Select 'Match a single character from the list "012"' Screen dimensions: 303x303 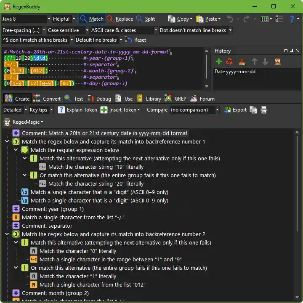pos(93,285)
